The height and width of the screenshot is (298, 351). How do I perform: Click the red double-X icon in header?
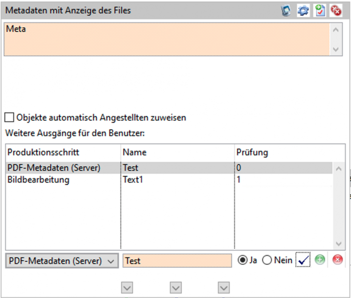[x=336, y=10]
